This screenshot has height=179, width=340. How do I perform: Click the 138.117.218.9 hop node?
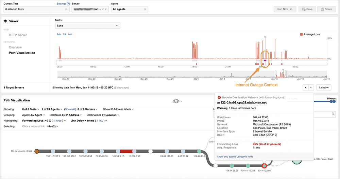point(53,151)
